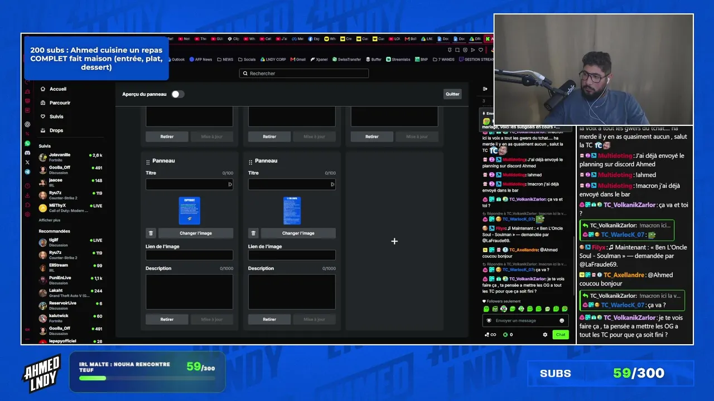Open chat settings gear icon
Viewport: 714px width, 401px height.
click(x=545, y=335)
